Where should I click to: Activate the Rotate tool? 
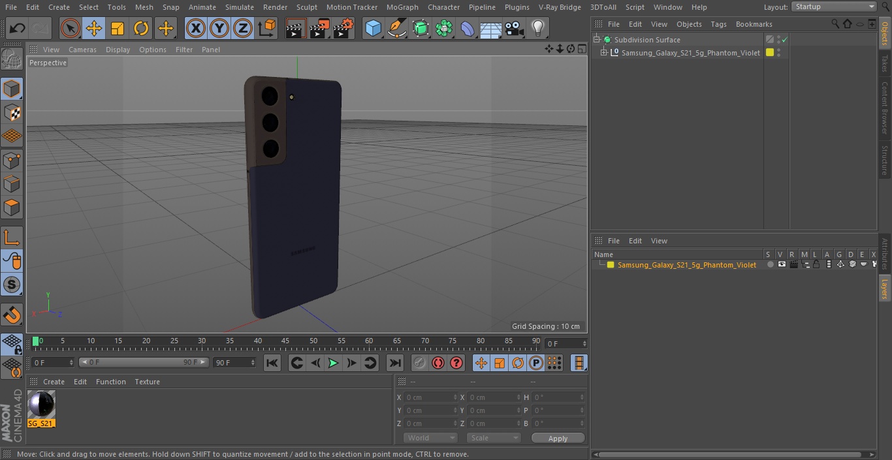tap(141, 29)
